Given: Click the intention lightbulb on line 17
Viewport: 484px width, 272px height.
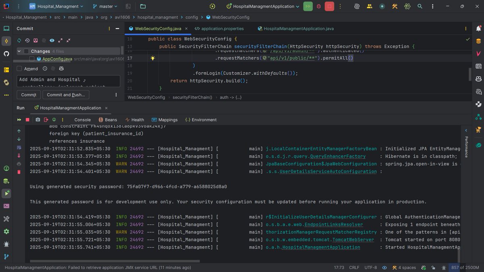Looking at the screenshot, I should coord(153,58).
